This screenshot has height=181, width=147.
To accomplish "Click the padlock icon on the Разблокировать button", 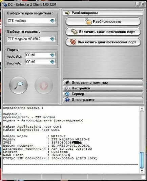I will (88, 22).
